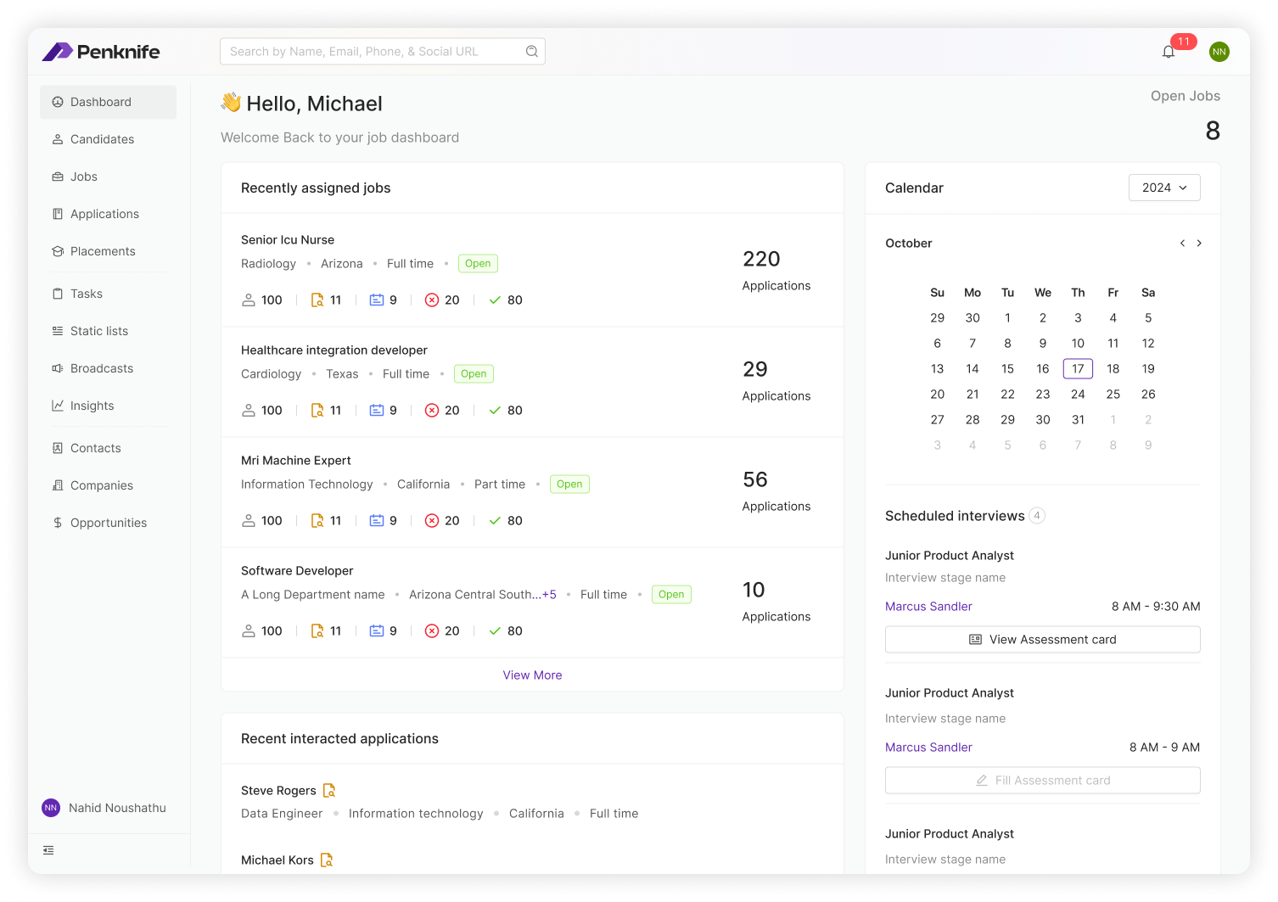The image size is (1278, 902).
Task: Open Insights from the sidebar
Action: pyautogui.click(x=108, y=406)
